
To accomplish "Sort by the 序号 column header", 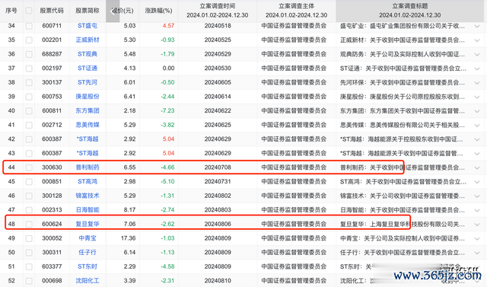I will 11,11.
